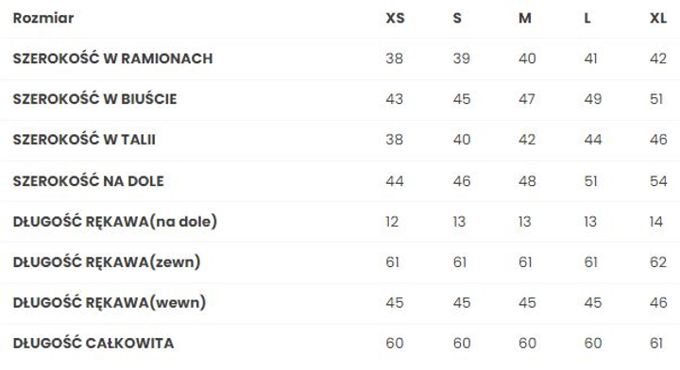
Task: Click the DŁUGOŚĆ RĘKAWA(zewn) row label
Action: pos(107,262)
